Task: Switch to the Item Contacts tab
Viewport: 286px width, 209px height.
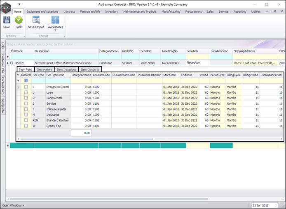Action: 89,69
